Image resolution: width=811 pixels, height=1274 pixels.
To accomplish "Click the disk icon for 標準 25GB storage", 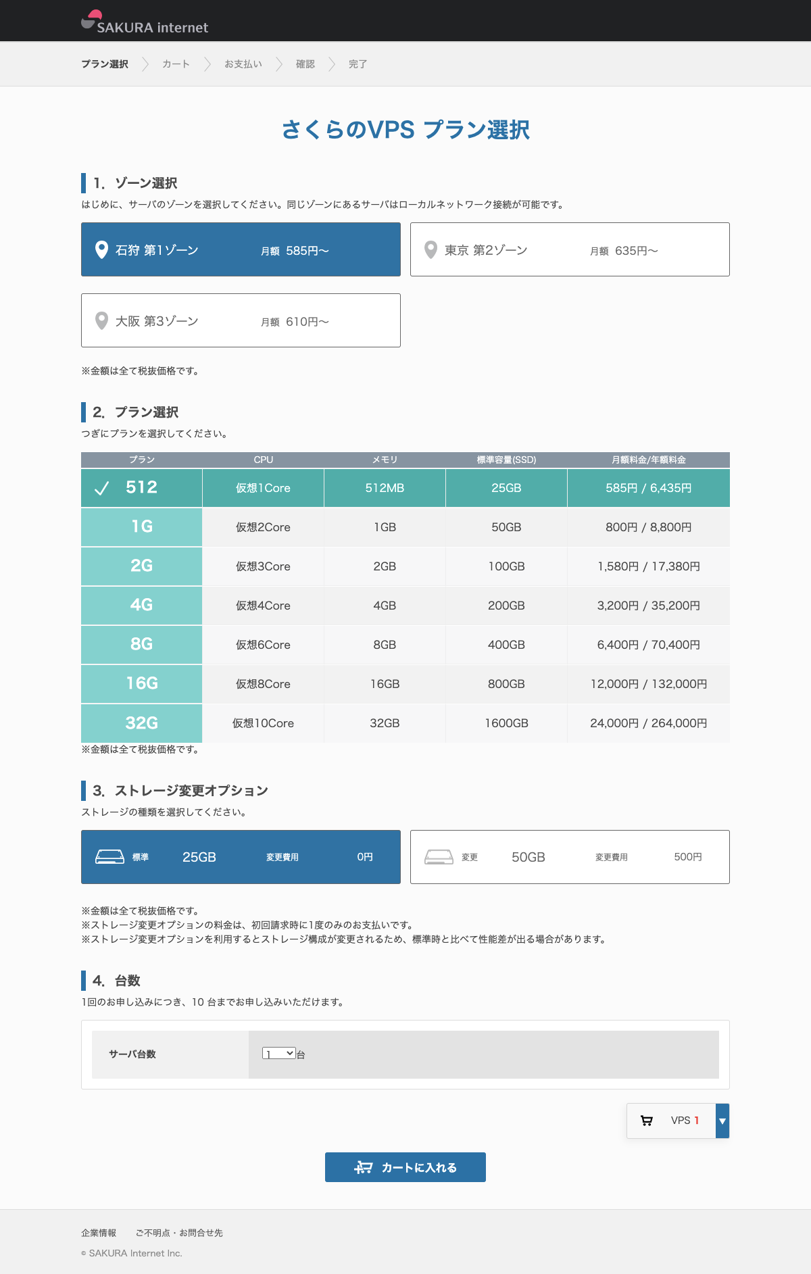I will pos(109,857).
